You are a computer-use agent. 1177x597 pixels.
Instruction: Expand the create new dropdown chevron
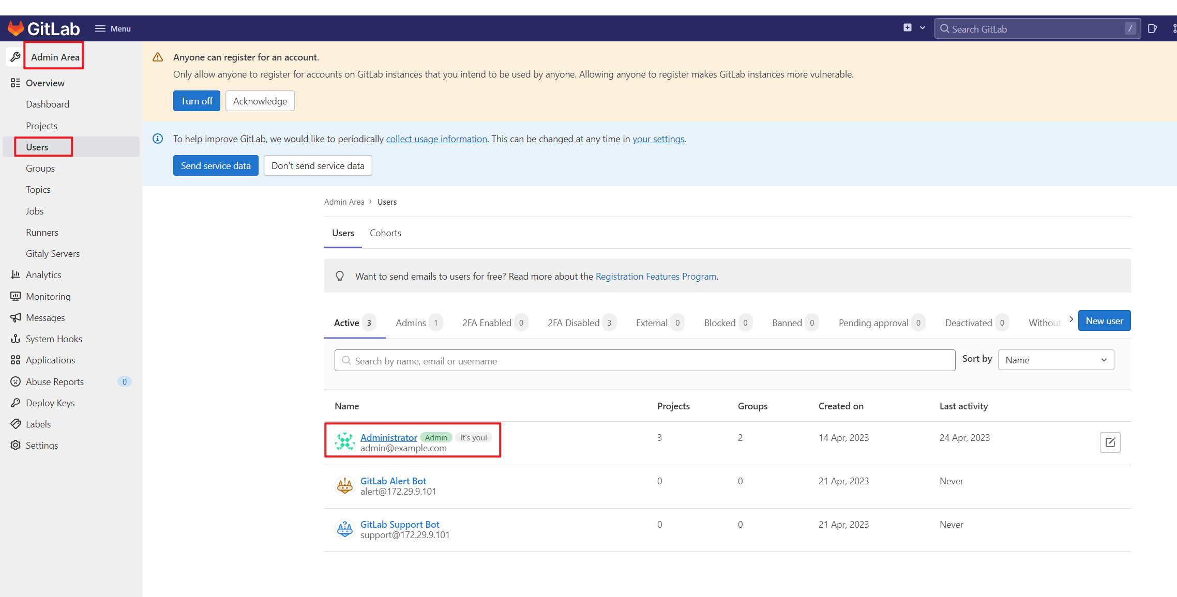pyautogui.click(x=923, y=28)
